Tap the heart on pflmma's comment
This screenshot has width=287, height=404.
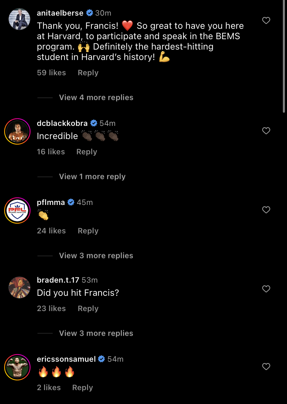point(266,210)
